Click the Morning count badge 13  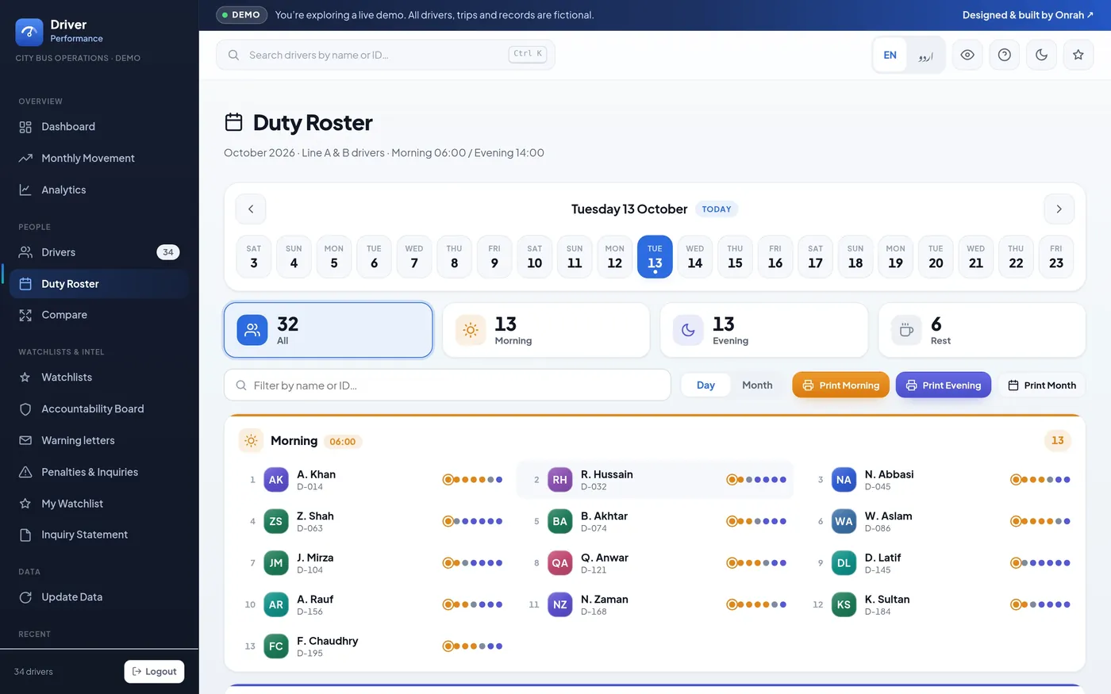1058,440
